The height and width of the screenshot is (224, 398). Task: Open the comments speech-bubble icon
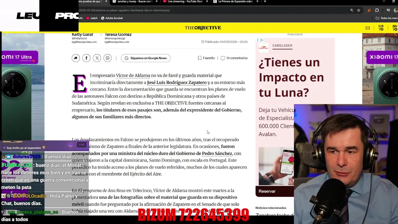pos(223,58)
